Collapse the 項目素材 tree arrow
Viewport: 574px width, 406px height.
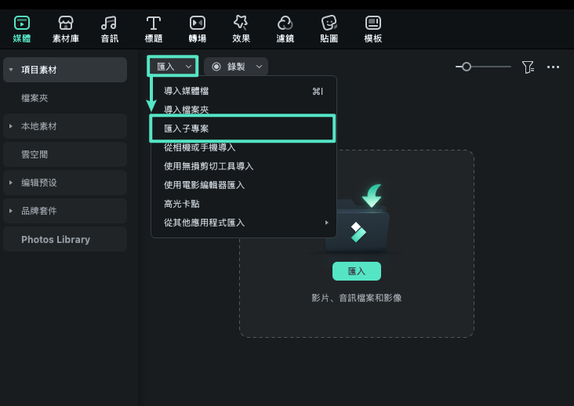click(11, 70)
